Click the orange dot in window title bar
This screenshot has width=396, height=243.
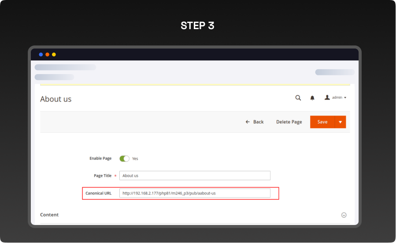(47, 55)
